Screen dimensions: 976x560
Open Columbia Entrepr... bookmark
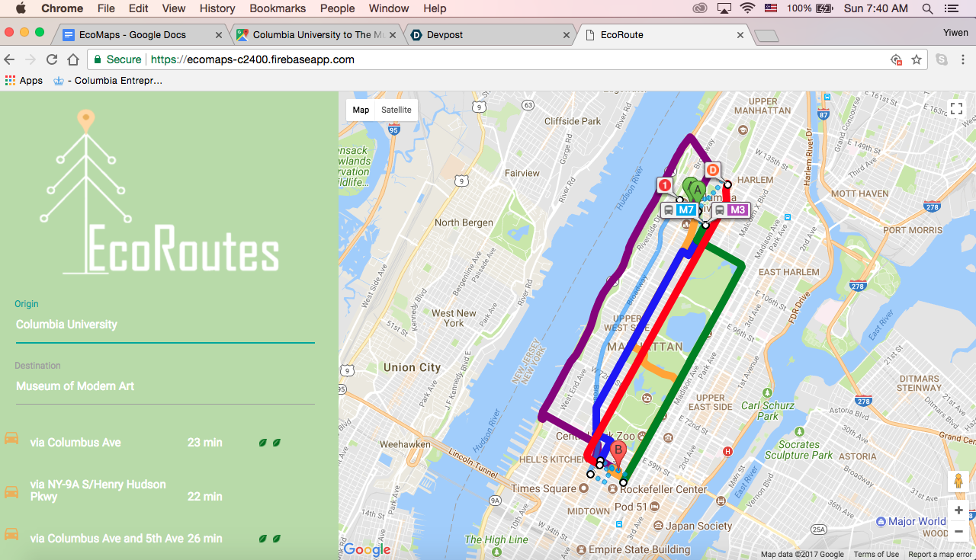click(x=108, y=80)
